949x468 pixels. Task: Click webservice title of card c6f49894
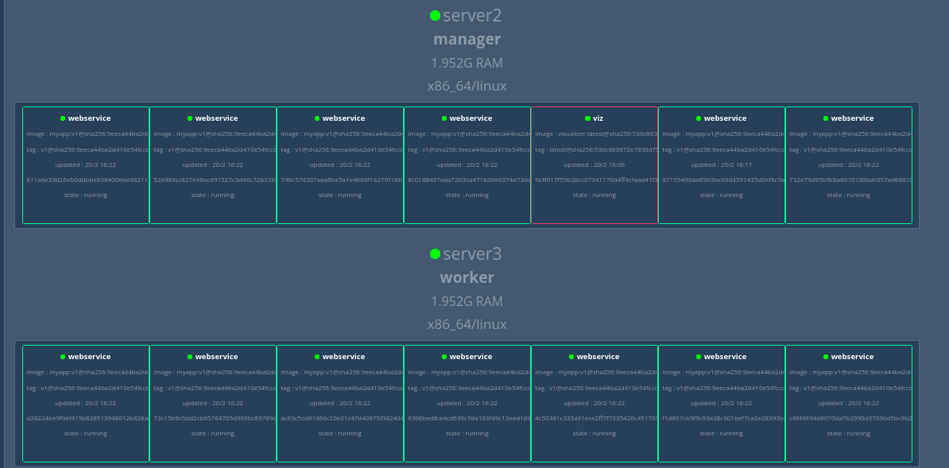[852, 358]
